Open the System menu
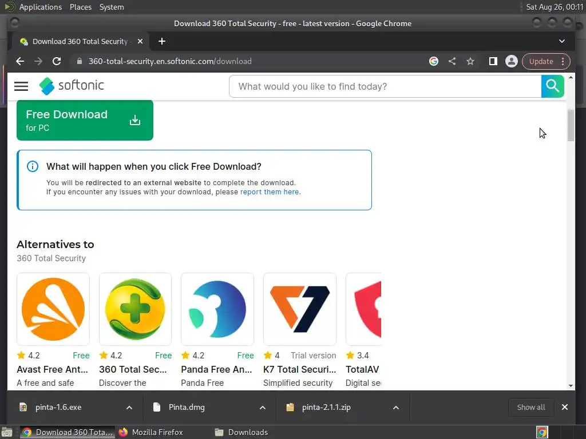Viewport: 586px width, 439px height. [x=112, y=7]
